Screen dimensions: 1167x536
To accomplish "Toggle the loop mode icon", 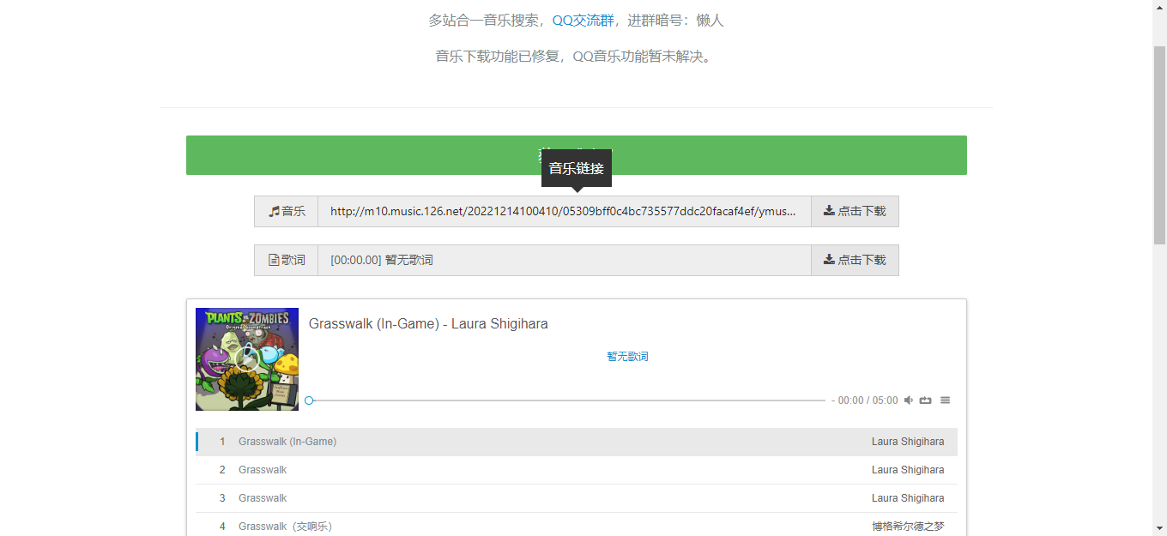I will pos(926,400).
